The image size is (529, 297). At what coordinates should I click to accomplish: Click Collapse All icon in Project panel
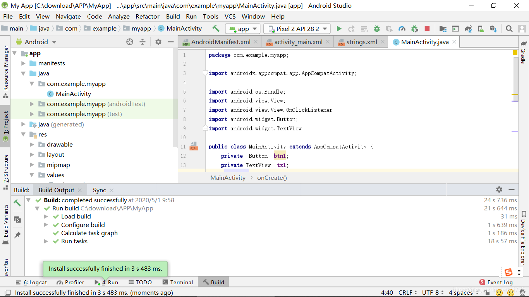point(143,42)
